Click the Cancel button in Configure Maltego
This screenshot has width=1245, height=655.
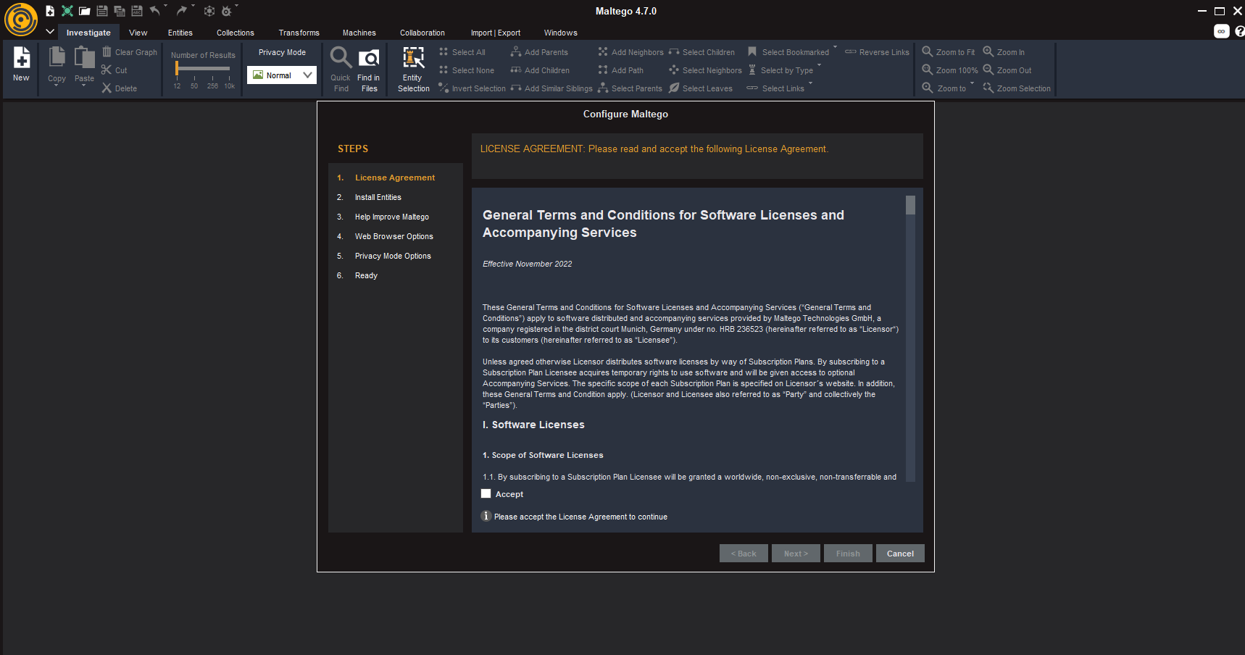pos(900,554)
